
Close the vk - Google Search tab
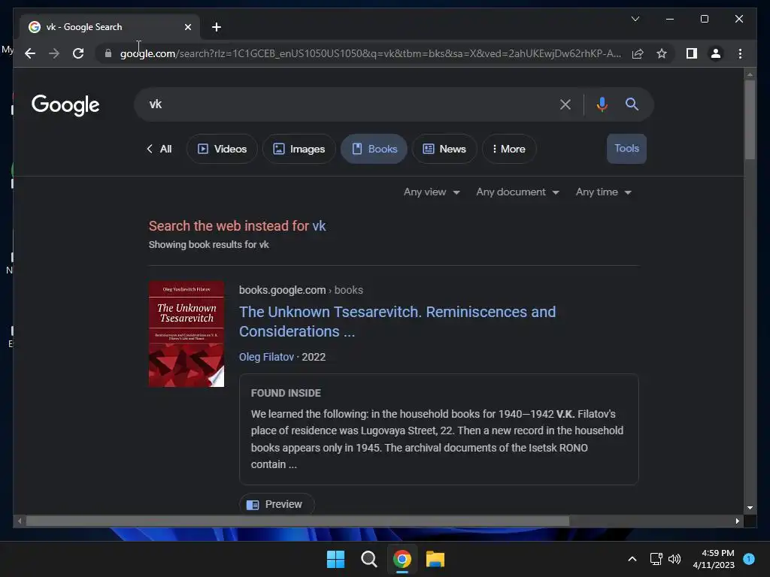click(187, 27)
